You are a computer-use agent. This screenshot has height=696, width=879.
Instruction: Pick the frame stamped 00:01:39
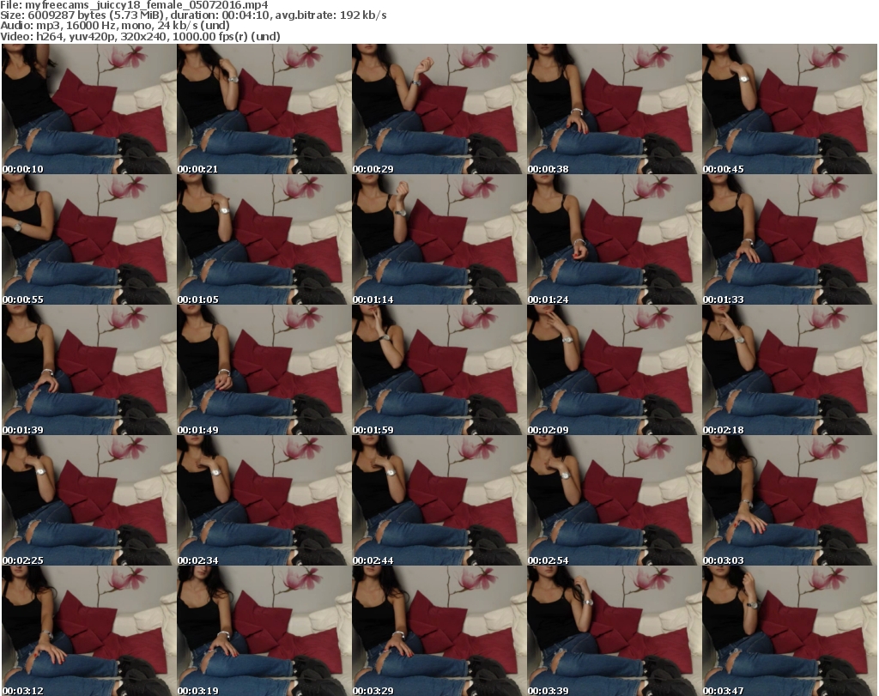click(88, 370)
